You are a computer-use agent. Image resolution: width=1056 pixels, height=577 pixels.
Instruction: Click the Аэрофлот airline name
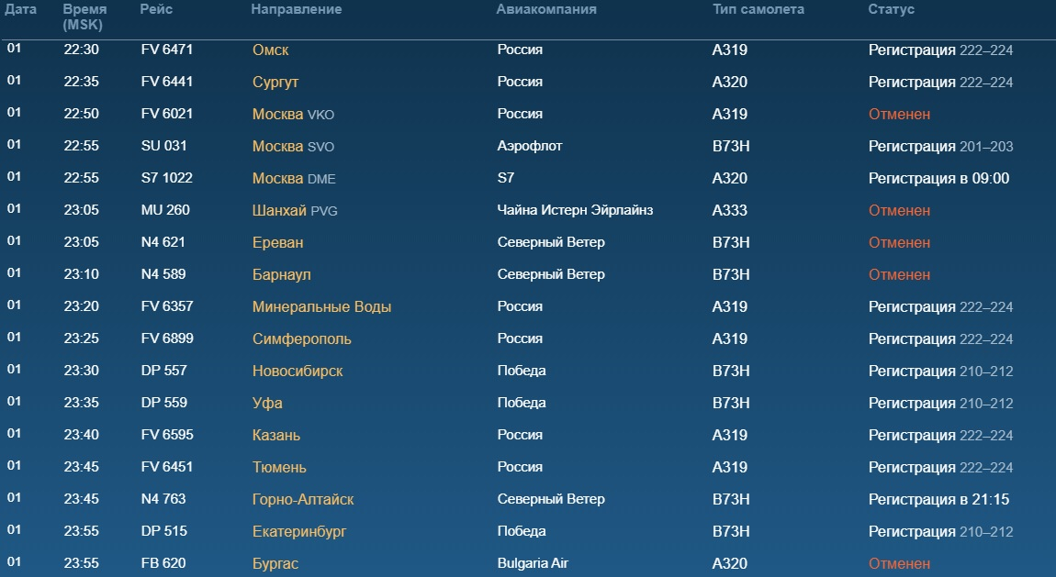point(529,146)
